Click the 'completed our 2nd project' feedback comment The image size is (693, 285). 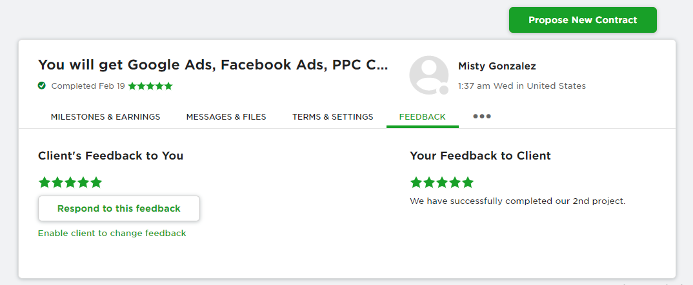point(517,201)
